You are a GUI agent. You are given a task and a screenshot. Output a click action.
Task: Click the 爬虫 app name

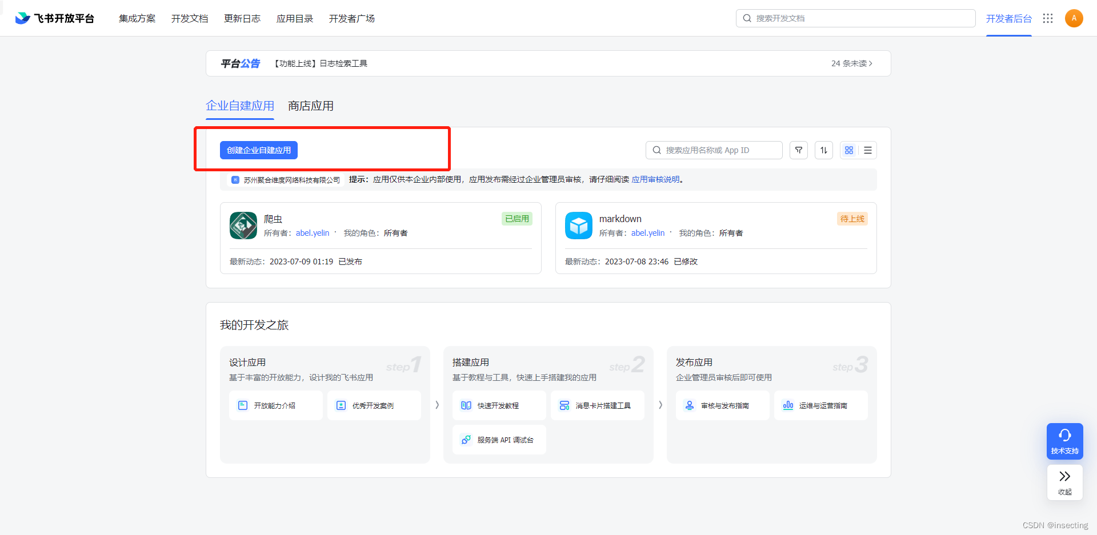273,219
